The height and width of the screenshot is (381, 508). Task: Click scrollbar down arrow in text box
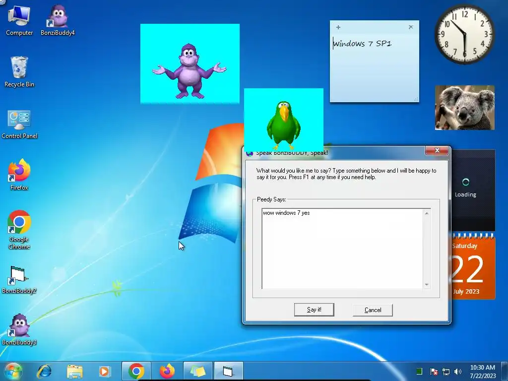click(x=427, y=284)
